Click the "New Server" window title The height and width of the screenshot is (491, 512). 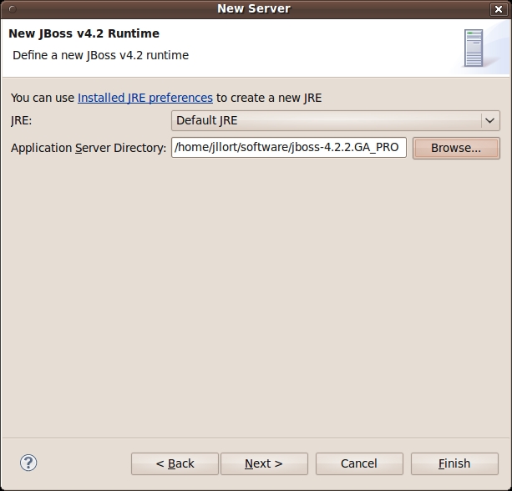[x=254, y=9]
